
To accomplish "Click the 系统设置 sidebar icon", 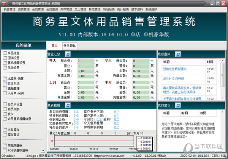I will point(5,68).
